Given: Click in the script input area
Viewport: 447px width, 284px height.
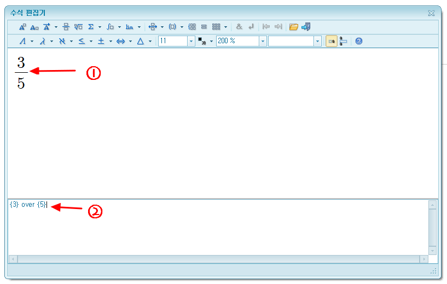Looking at the screenshot, I should (218, 228).
